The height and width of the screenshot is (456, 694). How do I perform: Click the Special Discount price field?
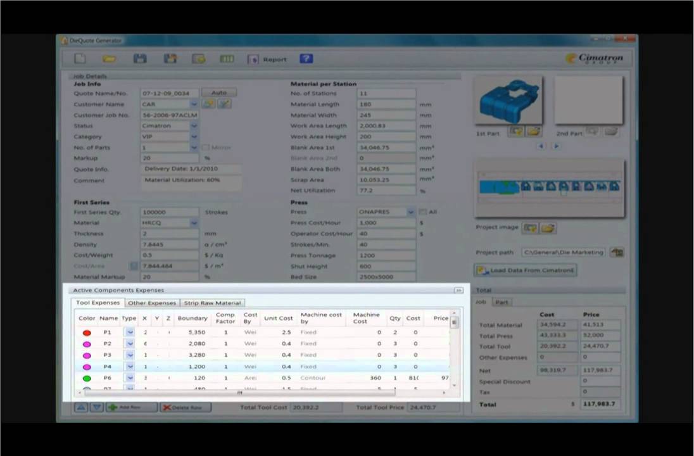600,381
